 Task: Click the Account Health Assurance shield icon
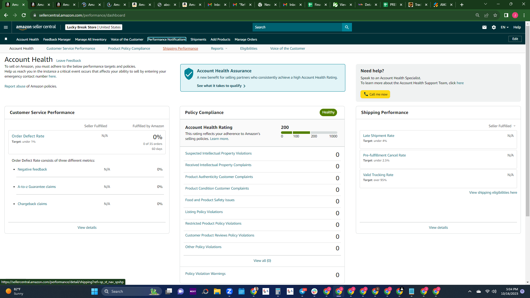tap(189, 74)
